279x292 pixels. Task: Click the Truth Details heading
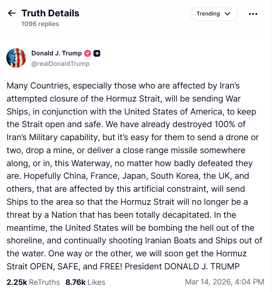pos(50,13)
